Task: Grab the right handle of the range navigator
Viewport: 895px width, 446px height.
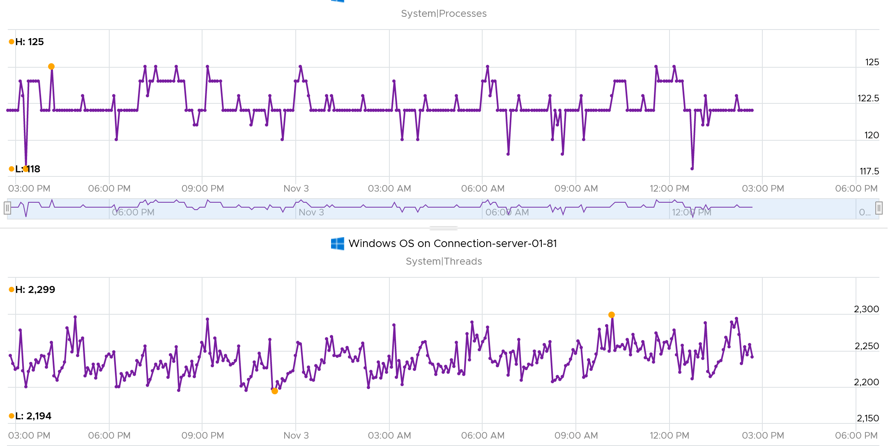Action: pyautogui.click(x=879, y=208)
